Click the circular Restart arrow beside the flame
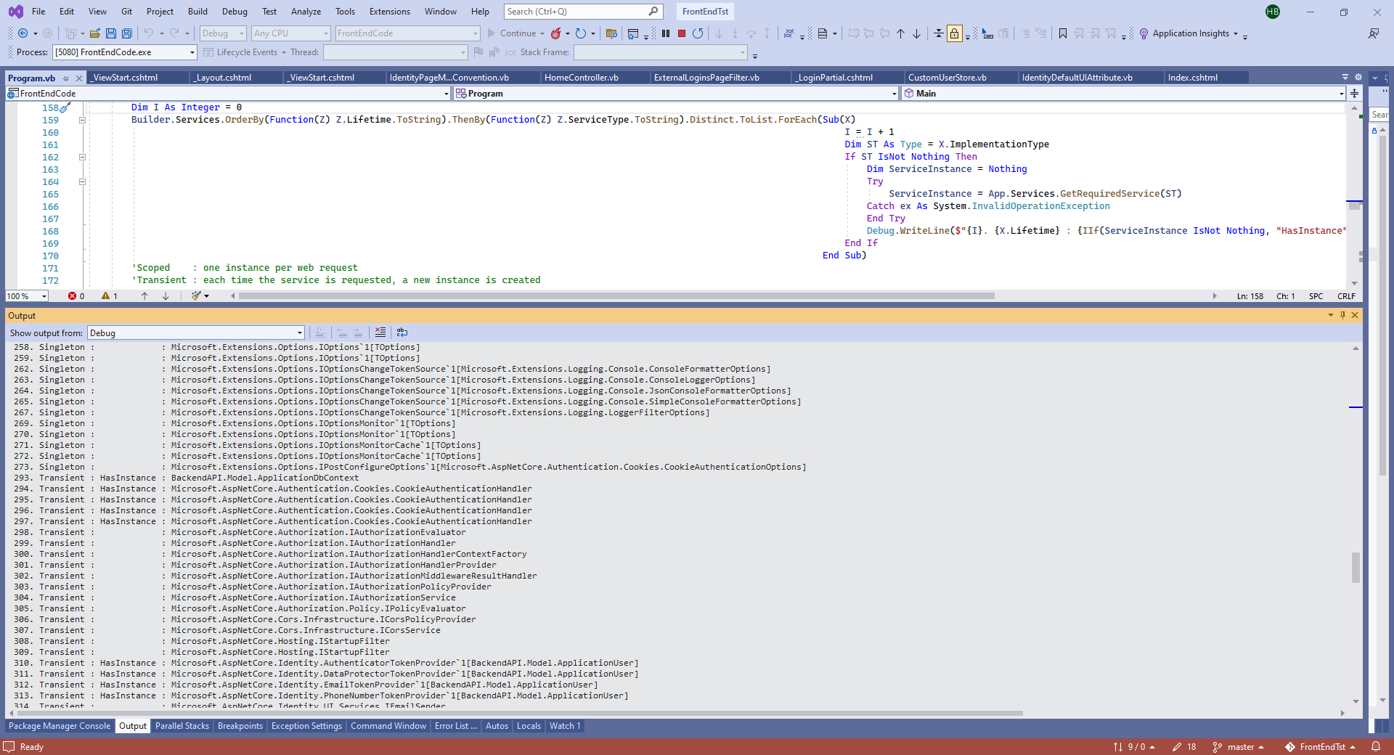The height and width of the screenshot is (755, 1394). click(x=581, y=33)
